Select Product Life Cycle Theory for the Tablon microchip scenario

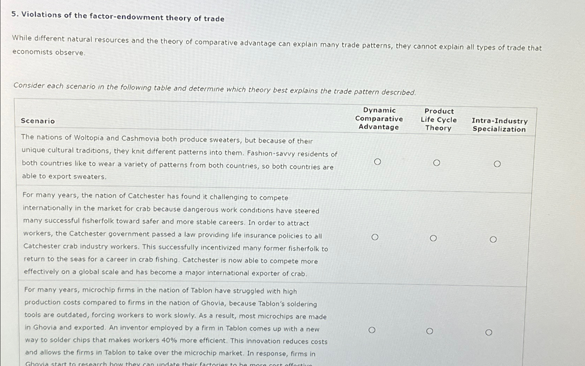click(430, 330)
